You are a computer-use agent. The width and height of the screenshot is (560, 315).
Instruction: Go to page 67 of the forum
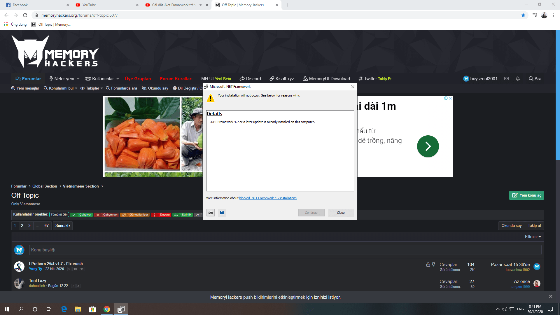point(47,226)
